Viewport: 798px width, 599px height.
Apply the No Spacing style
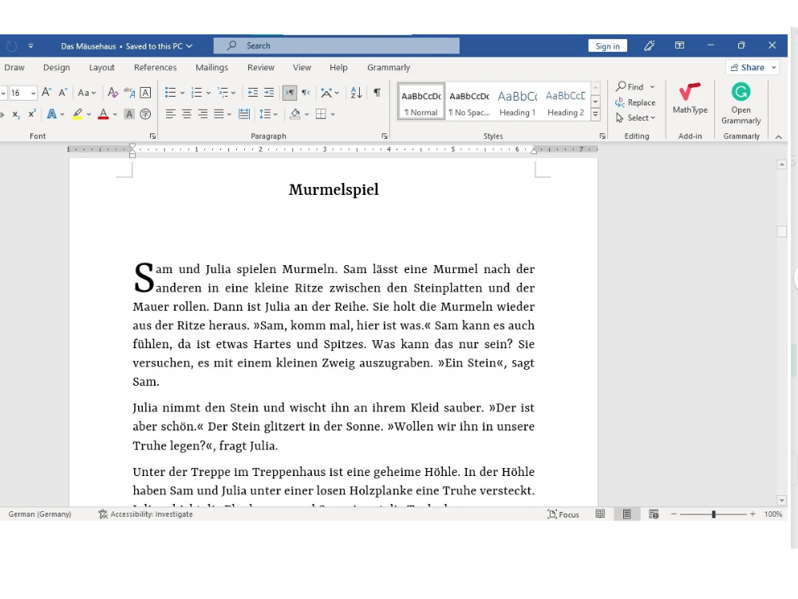click(469, 103)
